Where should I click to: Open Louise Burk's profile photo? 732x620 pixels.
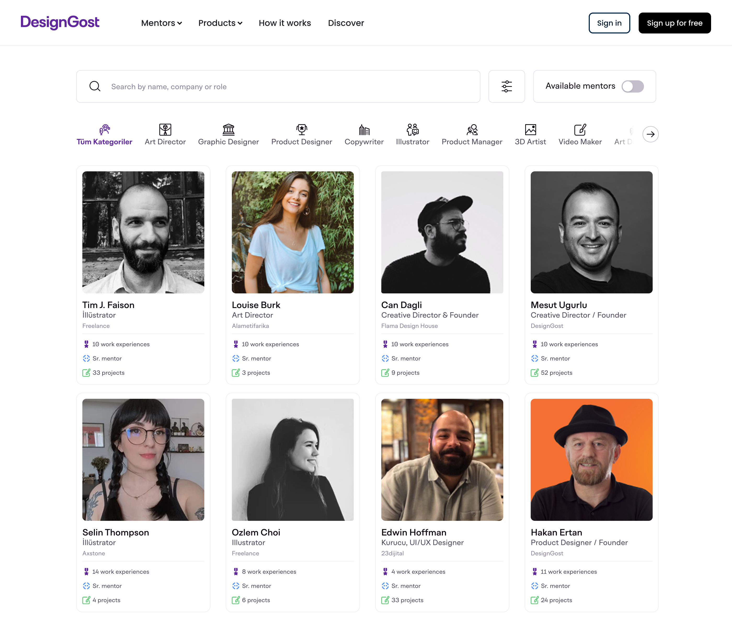(x=292, y=232)
